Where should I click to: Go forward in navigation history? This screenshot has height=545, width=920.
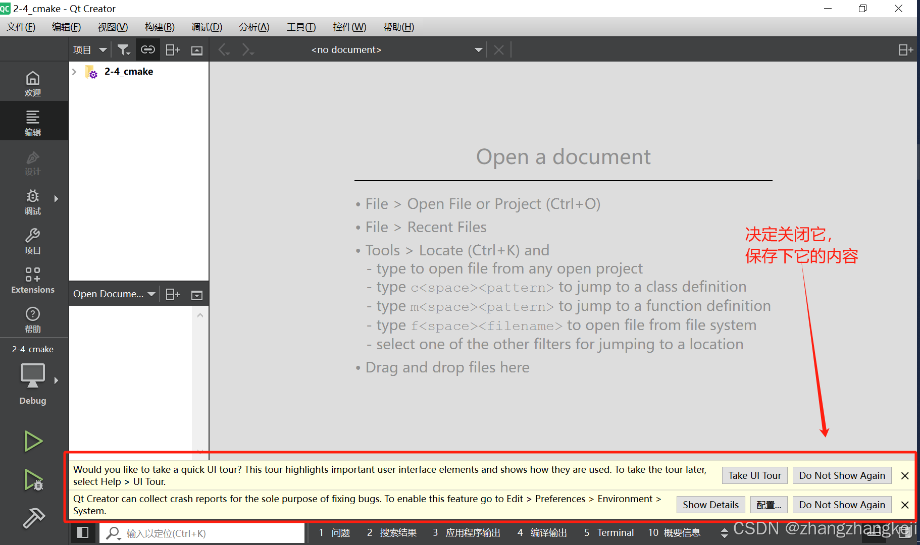[247, 49]
